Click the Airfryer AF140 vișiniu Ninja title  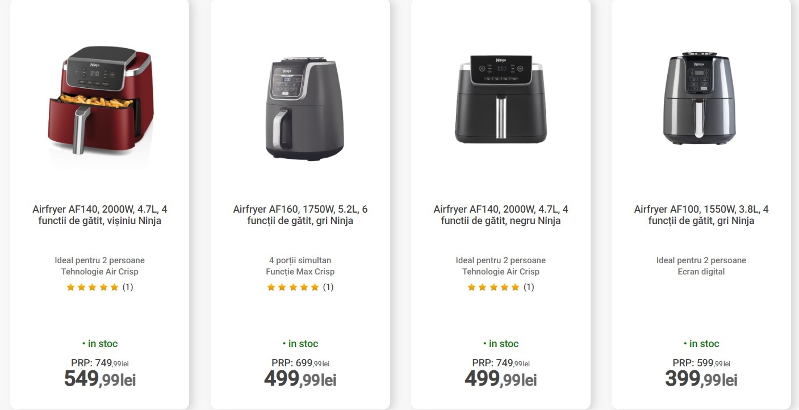click(100, 215)
